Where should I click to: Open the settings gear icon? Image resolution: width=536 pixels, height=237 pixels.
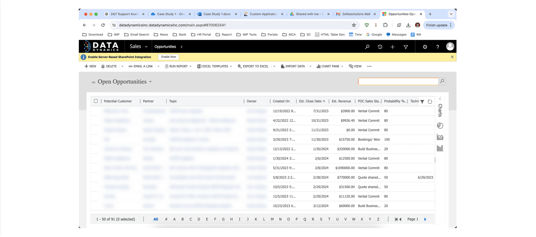425,47
